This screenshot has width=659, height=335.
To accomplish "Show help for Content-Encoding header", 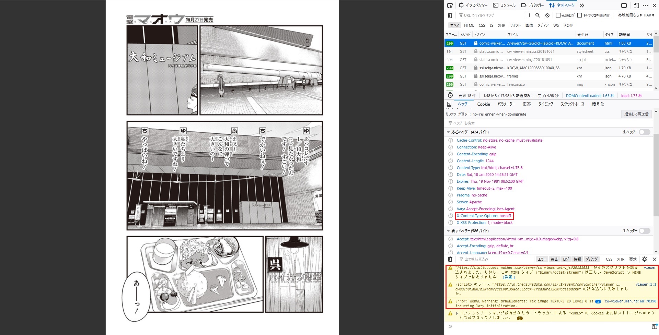I will click(451, 154).
